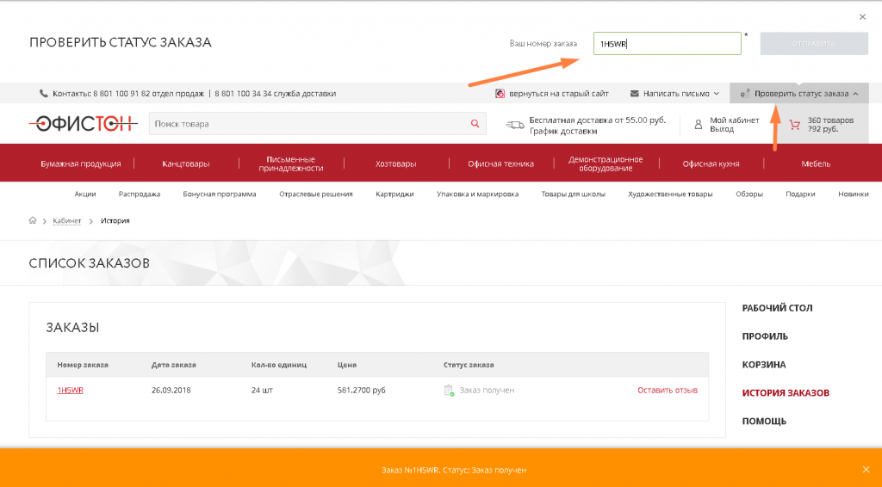Select the Распродажа tab
Screen dimensions: 882x487
click(140, 194)
